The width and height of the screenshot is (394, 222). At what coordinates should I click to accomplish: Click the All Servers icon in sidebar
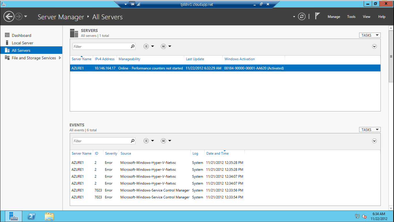click(x=7, y=50)
